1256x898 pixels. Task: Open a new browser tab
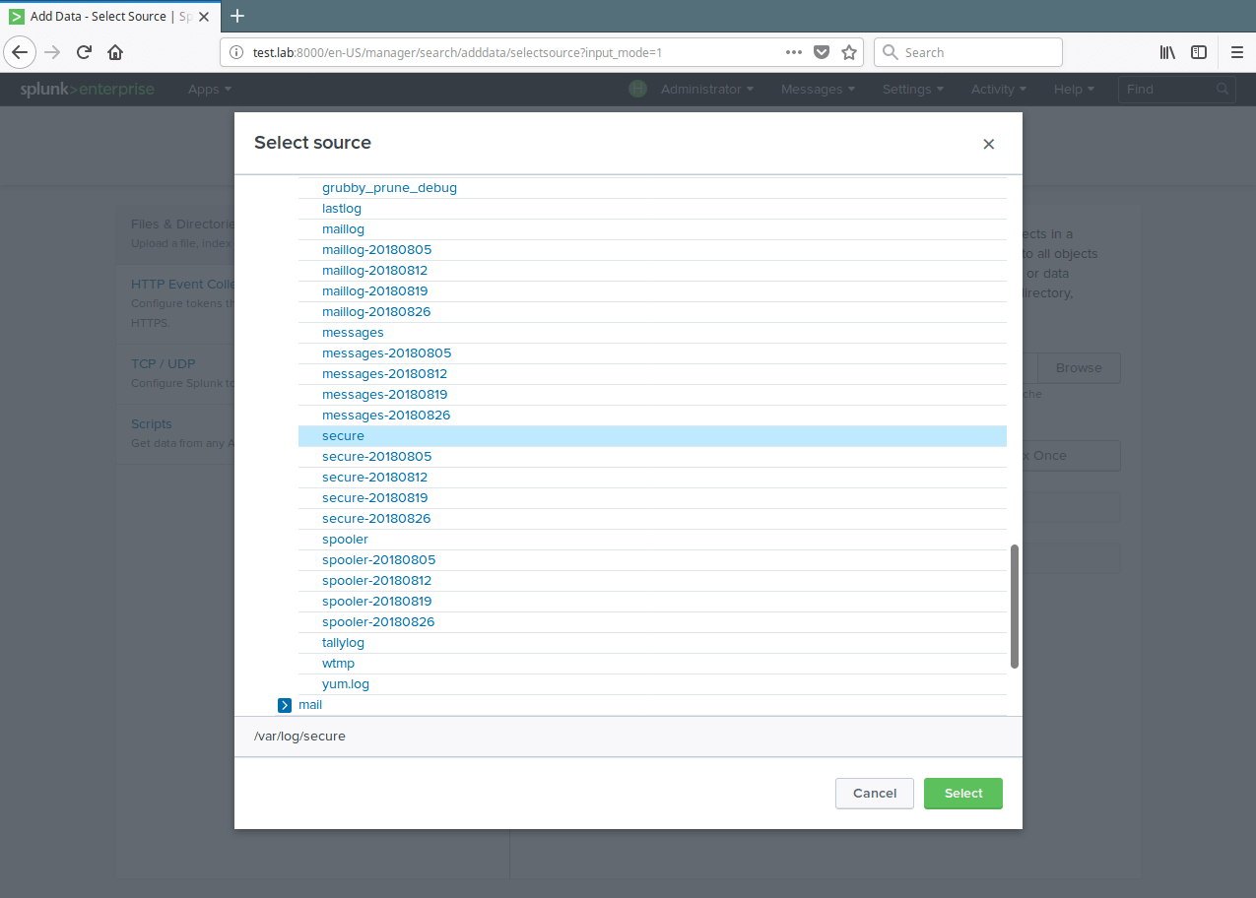pos(237,16)
